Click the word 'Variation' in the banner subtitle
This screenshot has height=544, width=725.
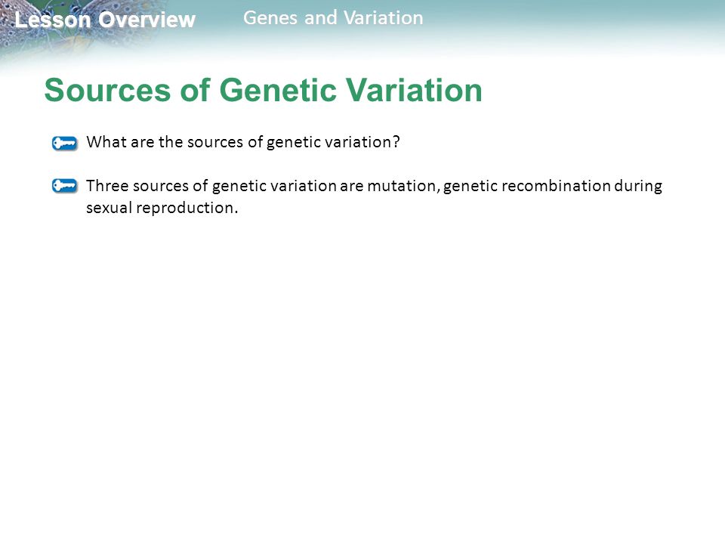[384, 18]
